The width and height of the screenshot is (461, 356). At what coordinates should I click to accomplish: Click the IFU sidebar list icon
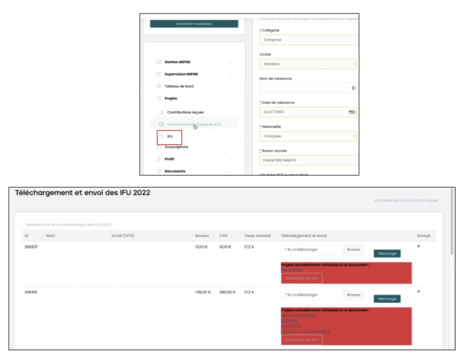coord(162,136)
